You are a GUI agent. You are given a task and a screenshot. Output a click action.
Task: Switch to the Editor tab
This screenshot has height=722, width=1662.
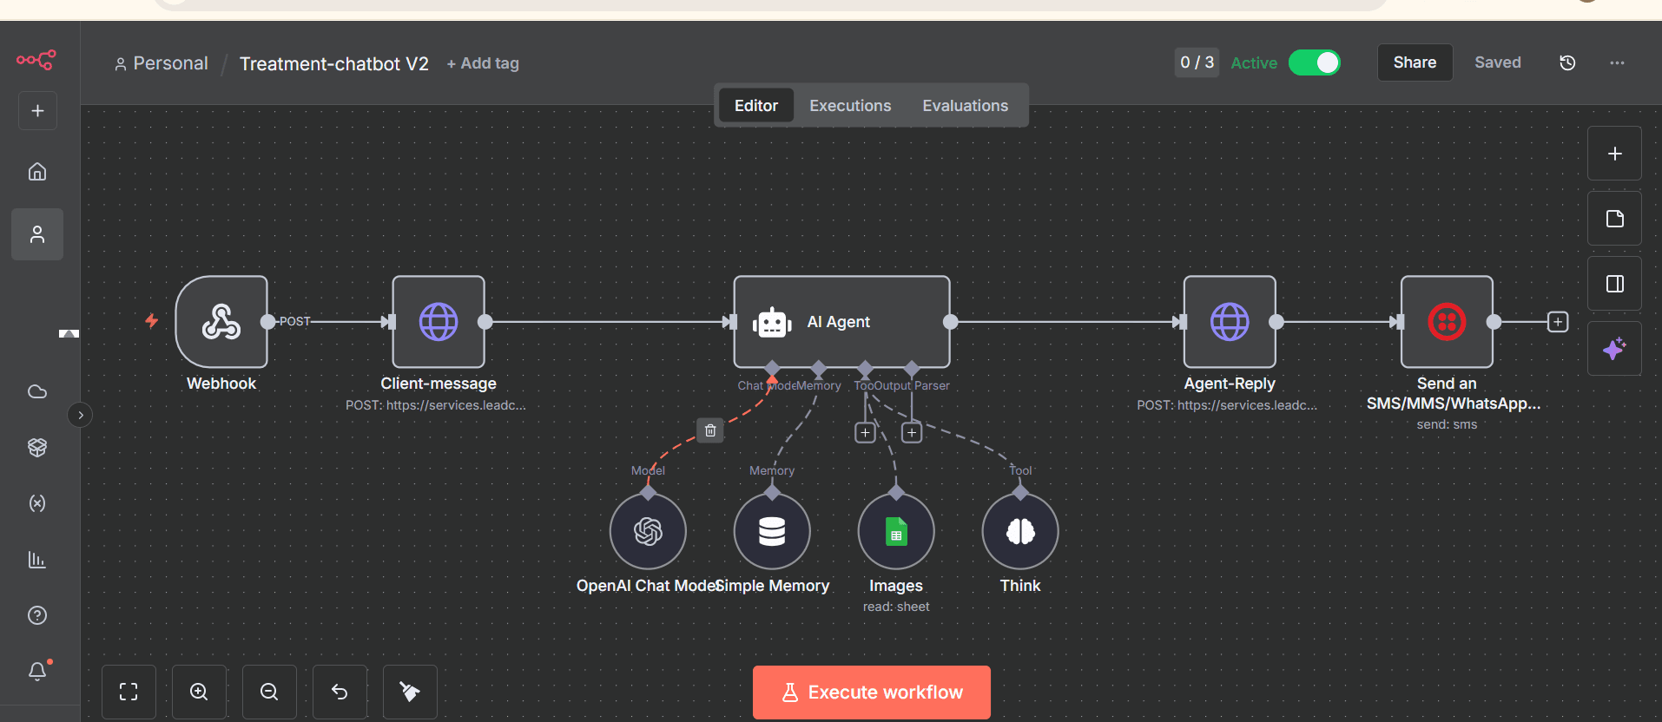tap(756, 106)
